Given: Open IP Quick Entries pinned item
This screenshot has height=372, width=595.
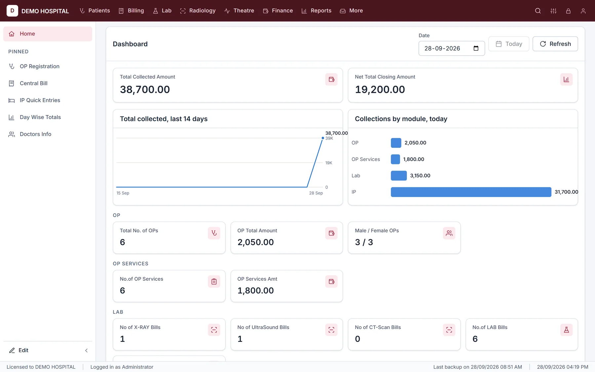Looking at the screenshot, I should [x=48, y=100].
